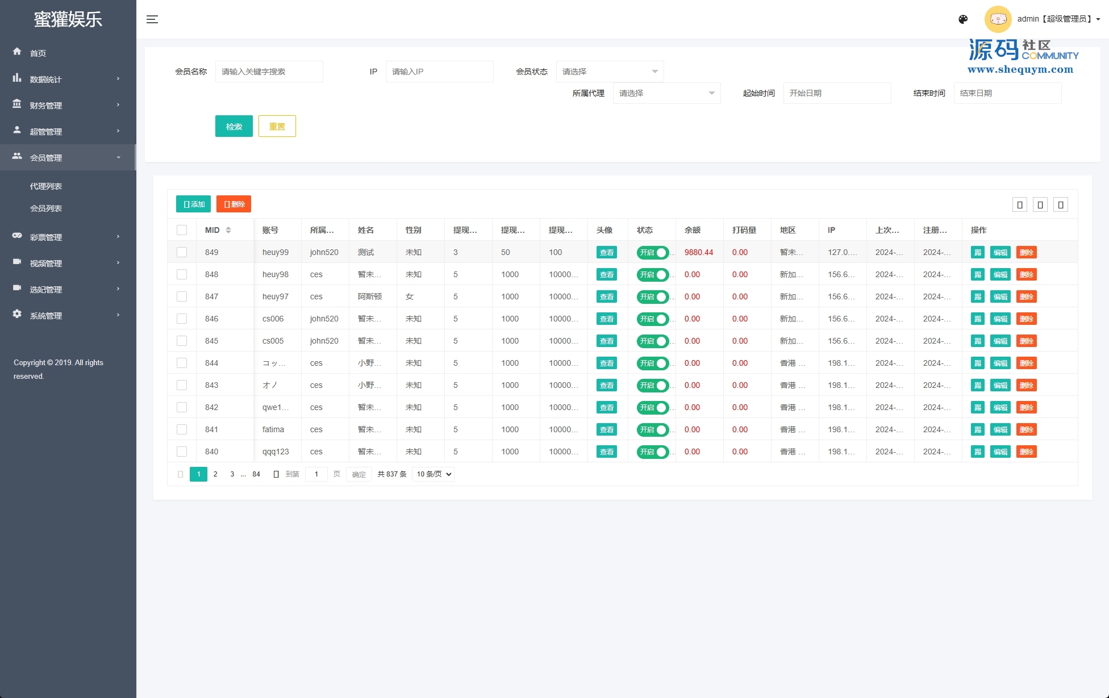Viewport: 1109px width, 698px height.
Task: Open the 10 条/页 page size selector
Action: pos(433,474)
